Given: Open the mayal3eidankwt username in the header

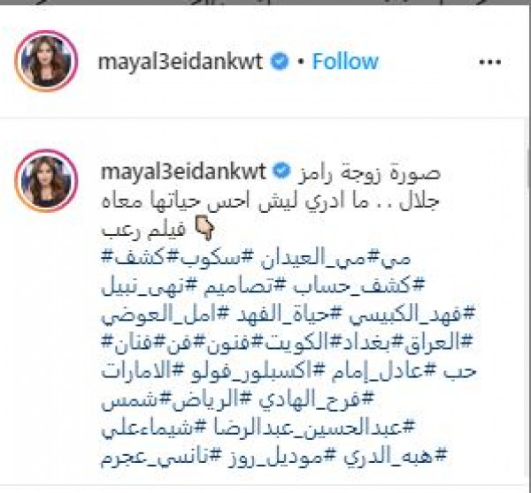Looking at the screenshot, I should tap(181, 62).
